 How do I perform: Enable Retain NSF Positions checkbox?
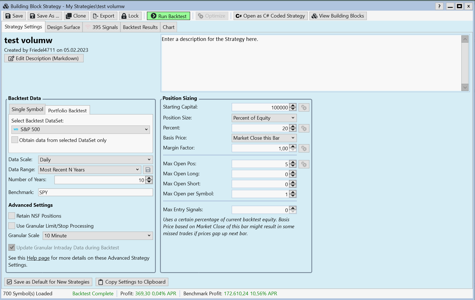click(x=12, y=216)
